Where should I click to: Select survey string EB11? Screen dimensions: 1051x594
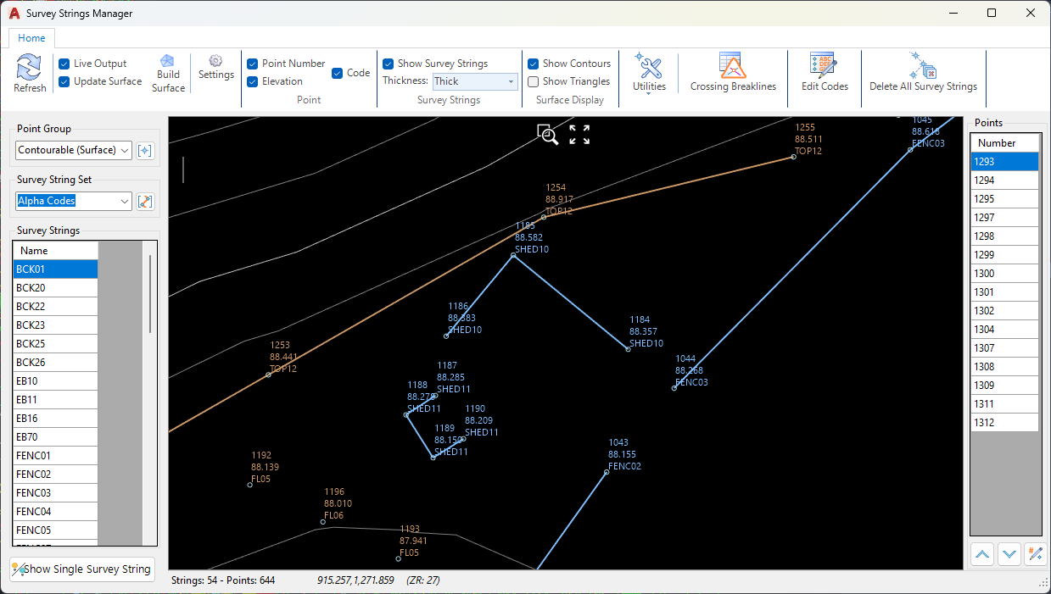(x=55, y=400)
